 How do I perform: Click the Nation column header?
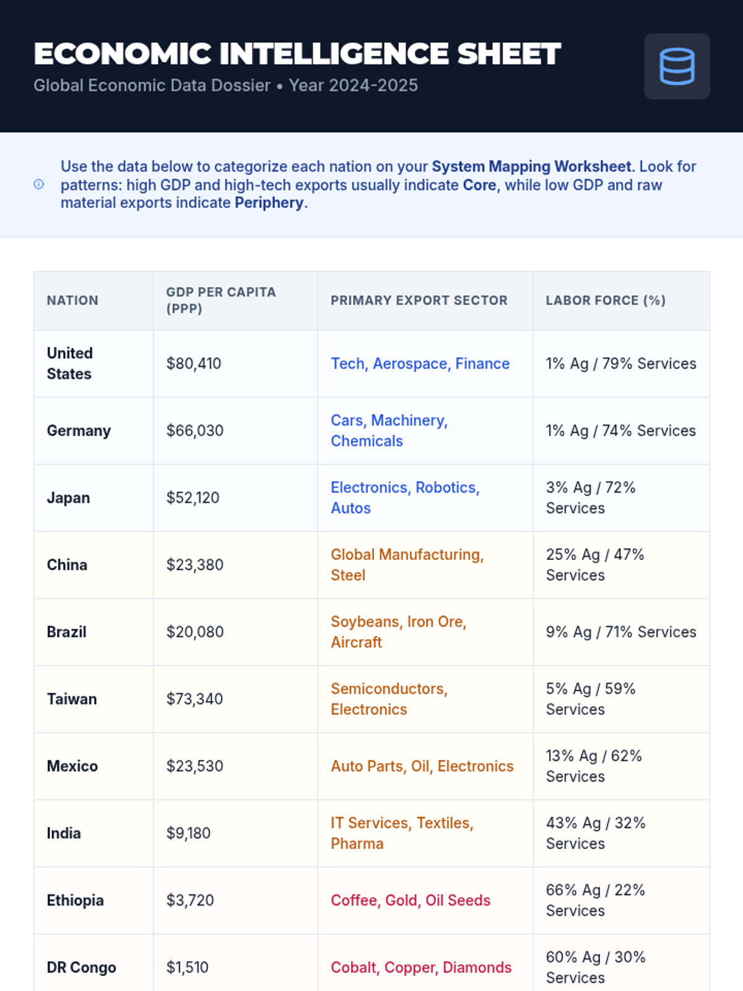pyautogui.click(x=72, y=300)
